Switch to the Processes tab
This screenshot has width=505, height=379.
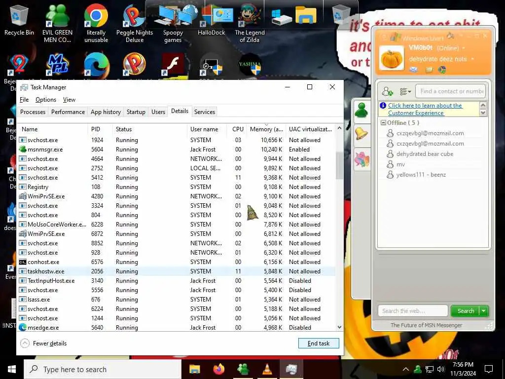(33, 112)
